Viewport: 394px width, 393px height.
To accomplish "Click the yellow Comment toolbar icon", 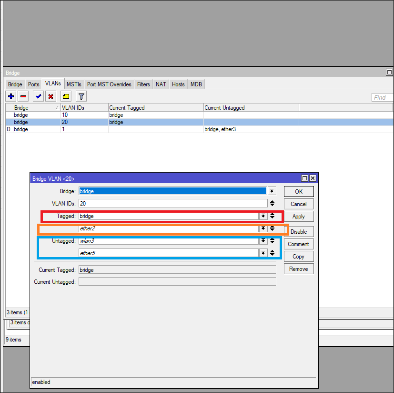I will [66, 96].
